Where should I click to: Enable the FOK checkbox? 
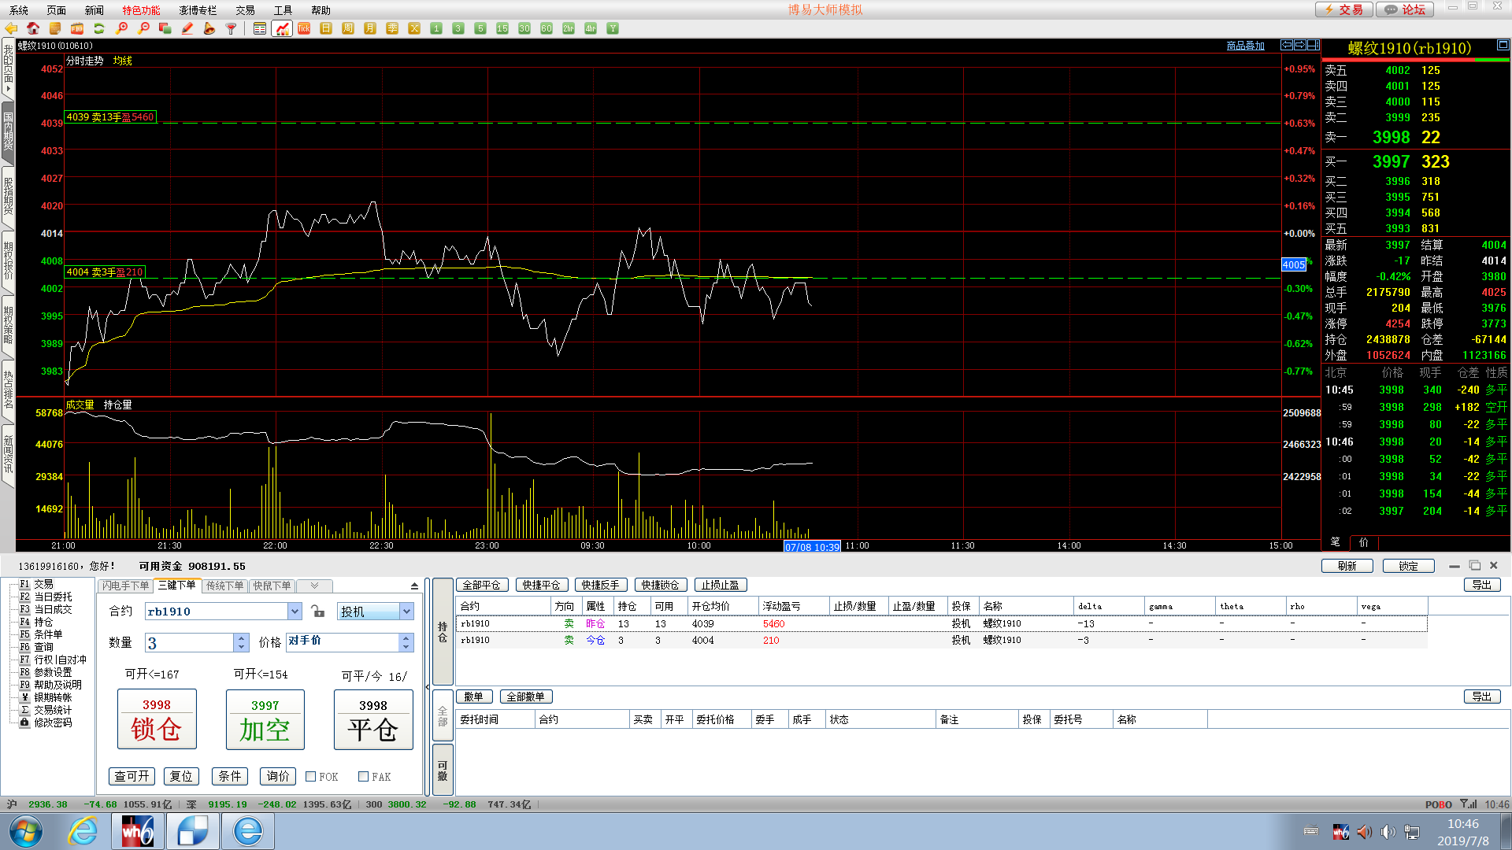click(311, 777)
